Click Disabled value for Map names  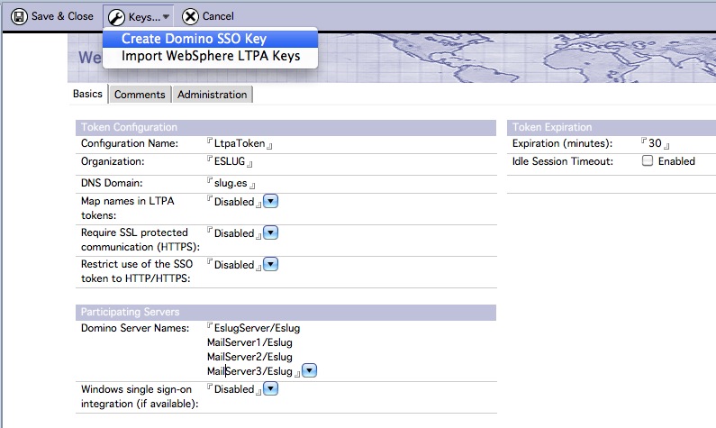pyautogui.click(x=234, y=202)
